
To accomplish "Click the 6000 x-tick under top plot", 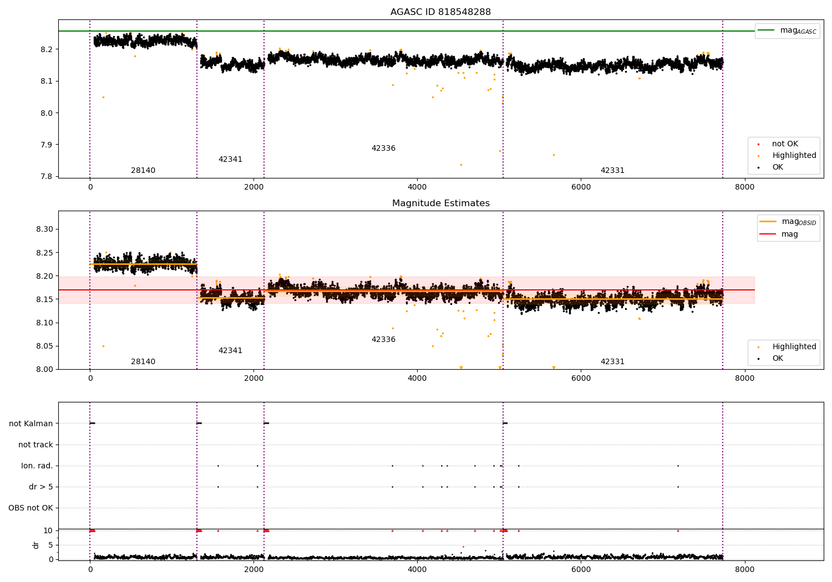I will (x=581, y=187).
